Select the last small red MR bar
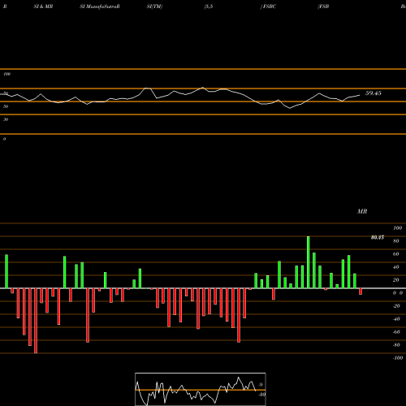Image resolution: width=406 pixels, height=406 pixels. tap(361, 292)
